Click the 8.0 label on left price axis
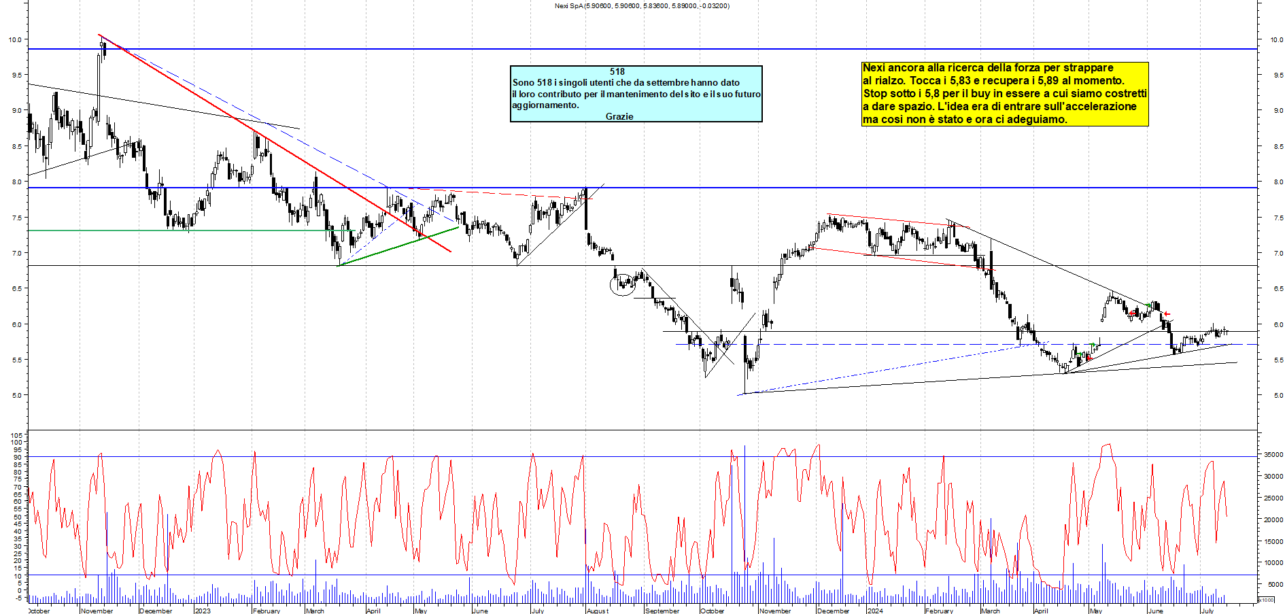The width and height of the screenshot is (1285, 614). [16, 182]
